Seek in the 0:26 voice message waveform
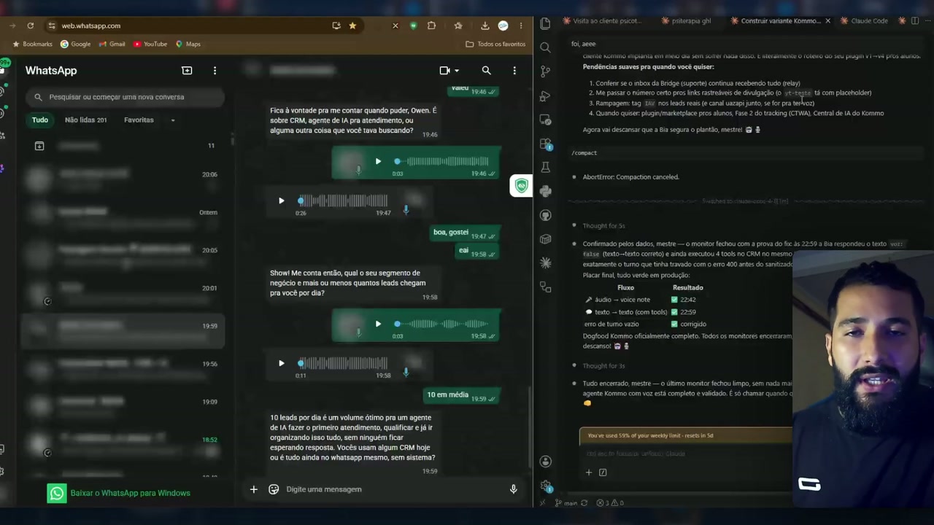Screen dimensions: 934x525 click(343, 201)
